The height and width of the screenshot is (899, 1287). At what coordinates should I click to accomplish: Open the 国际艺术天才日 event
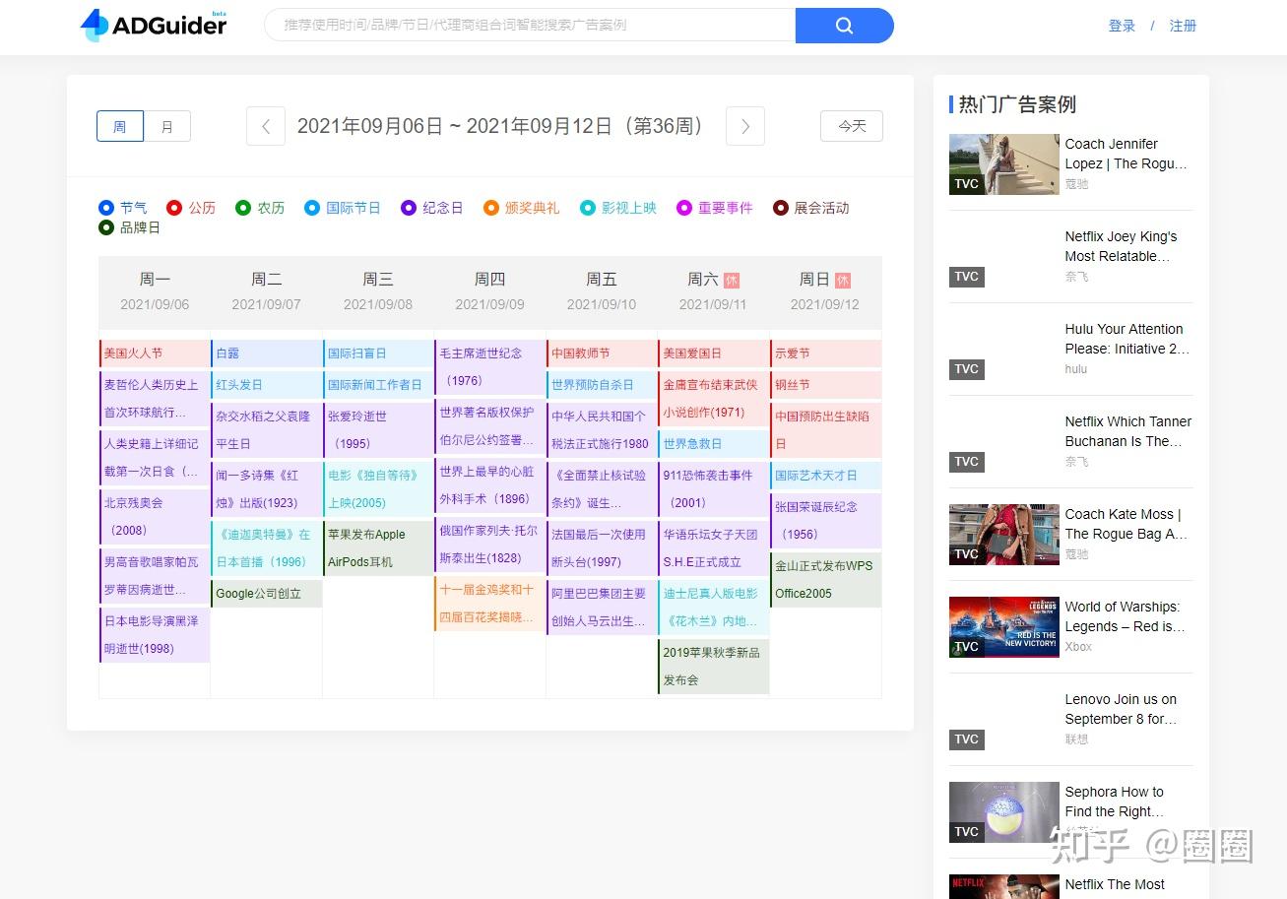click(825, 476)
